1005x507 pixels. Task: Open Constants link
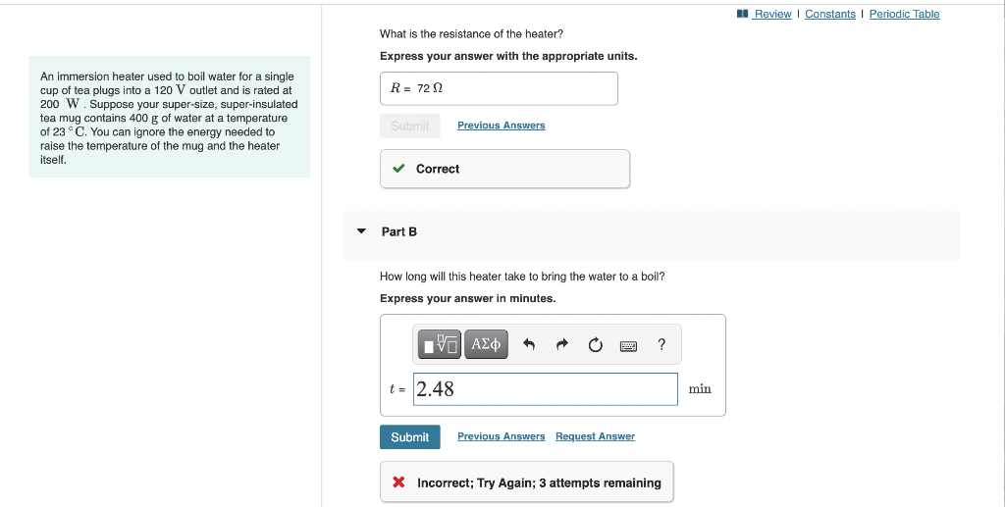click(830, 14)
